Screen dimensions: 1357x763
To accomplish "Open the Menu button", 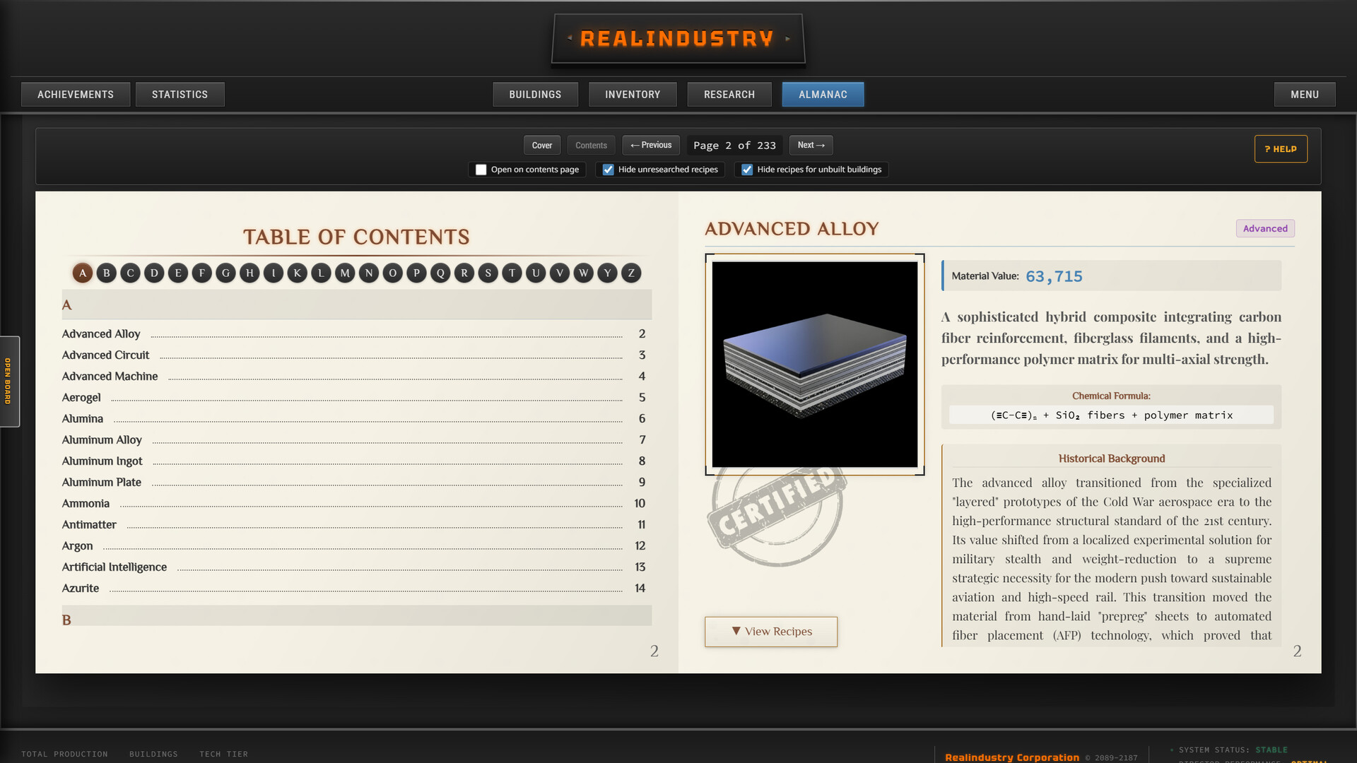I will tap(1305, 95).
